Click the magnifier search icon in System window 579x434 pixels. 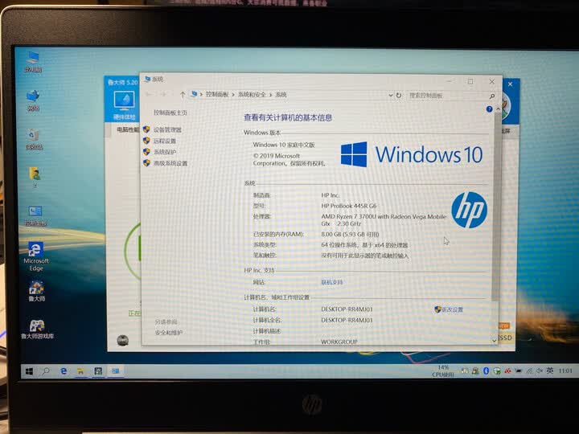click(x=492, y=96)
